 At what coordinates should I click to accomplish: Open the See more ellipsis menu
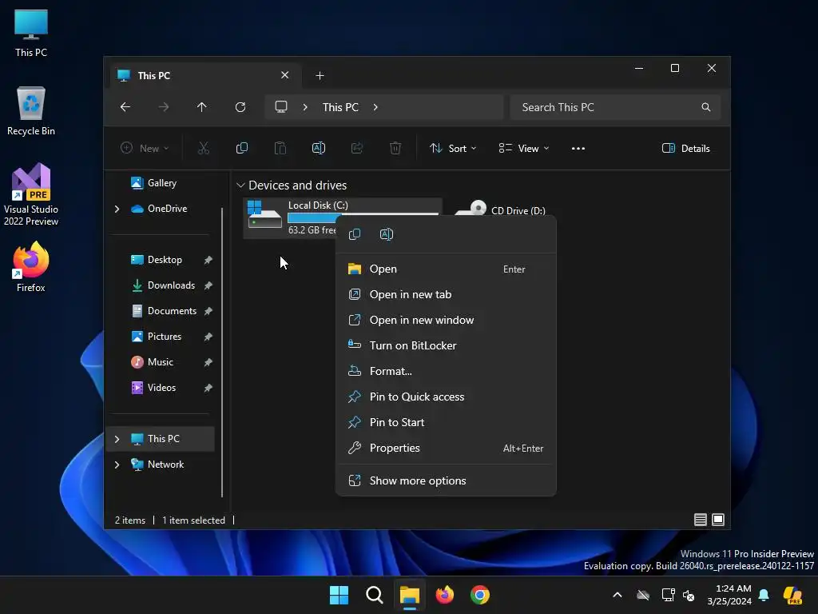point(578,148)
